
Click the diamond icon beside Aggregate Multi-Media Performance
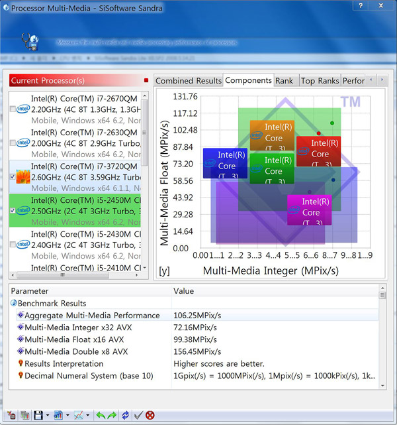point(21,315)
